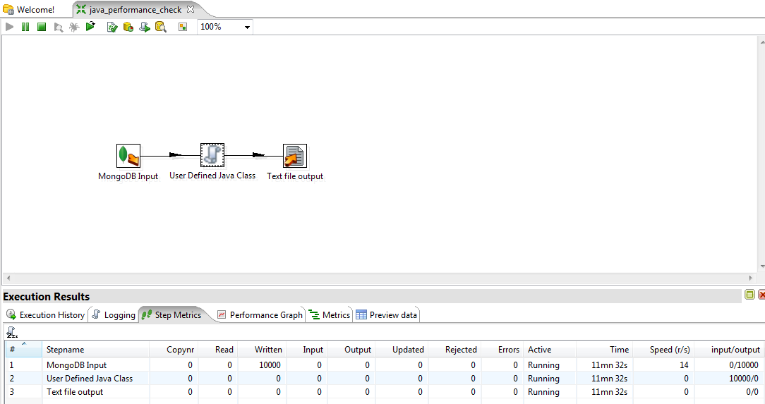This screenshot has height=404, width=765.
Task: Click Running status in MongoDB Input row
Action: [543, 365]
